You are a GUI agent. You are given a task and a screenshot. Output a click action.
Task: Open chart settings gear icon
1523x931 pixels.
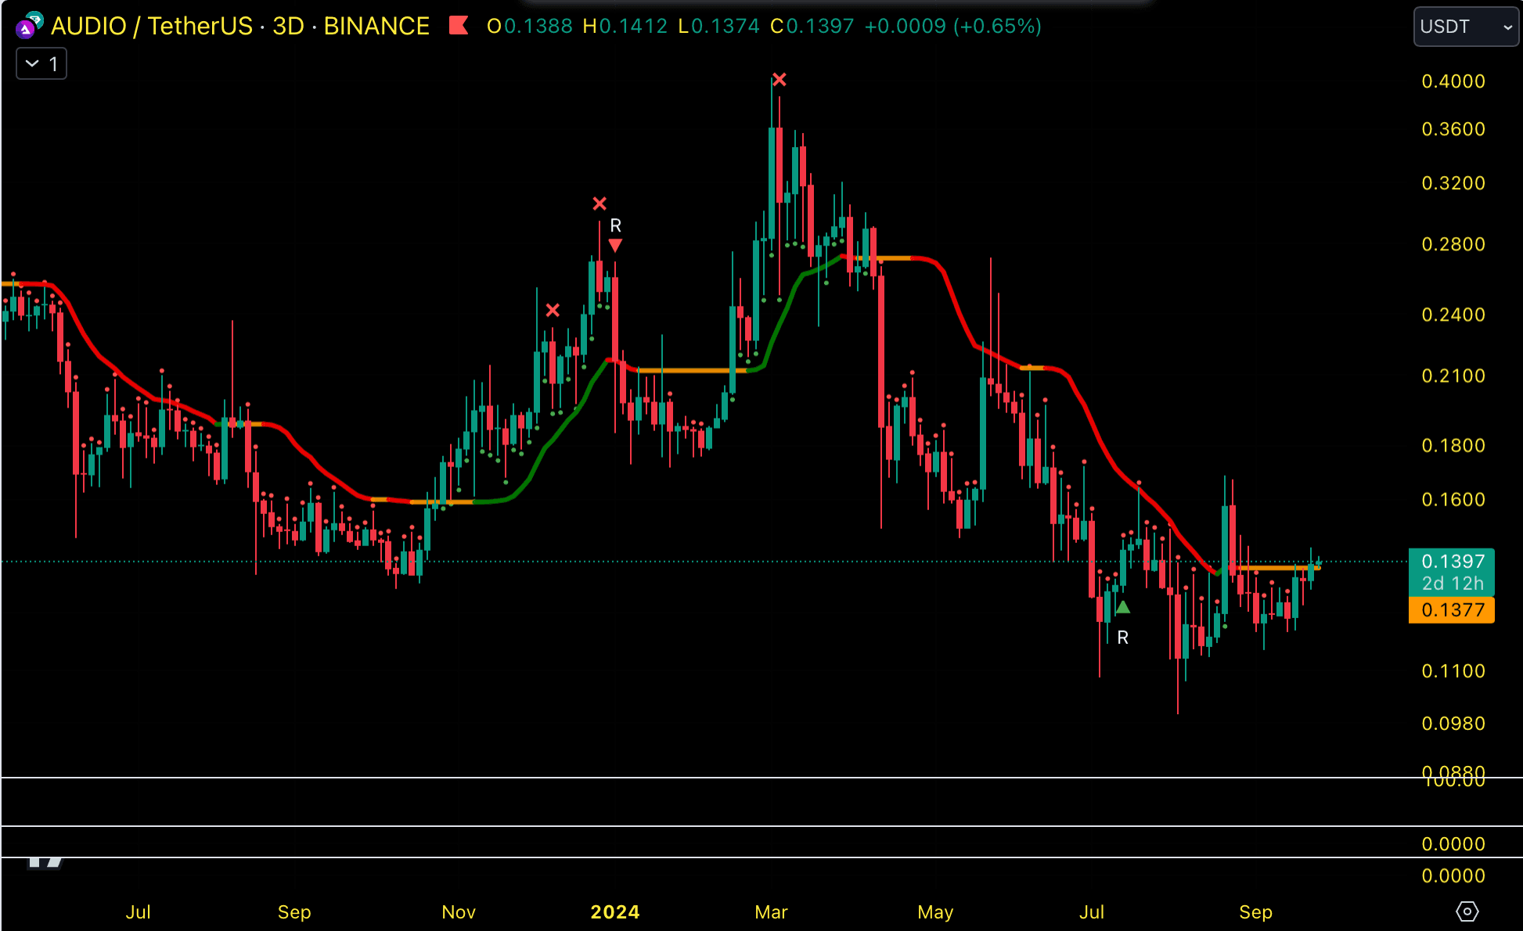(x=1467, y=911)
